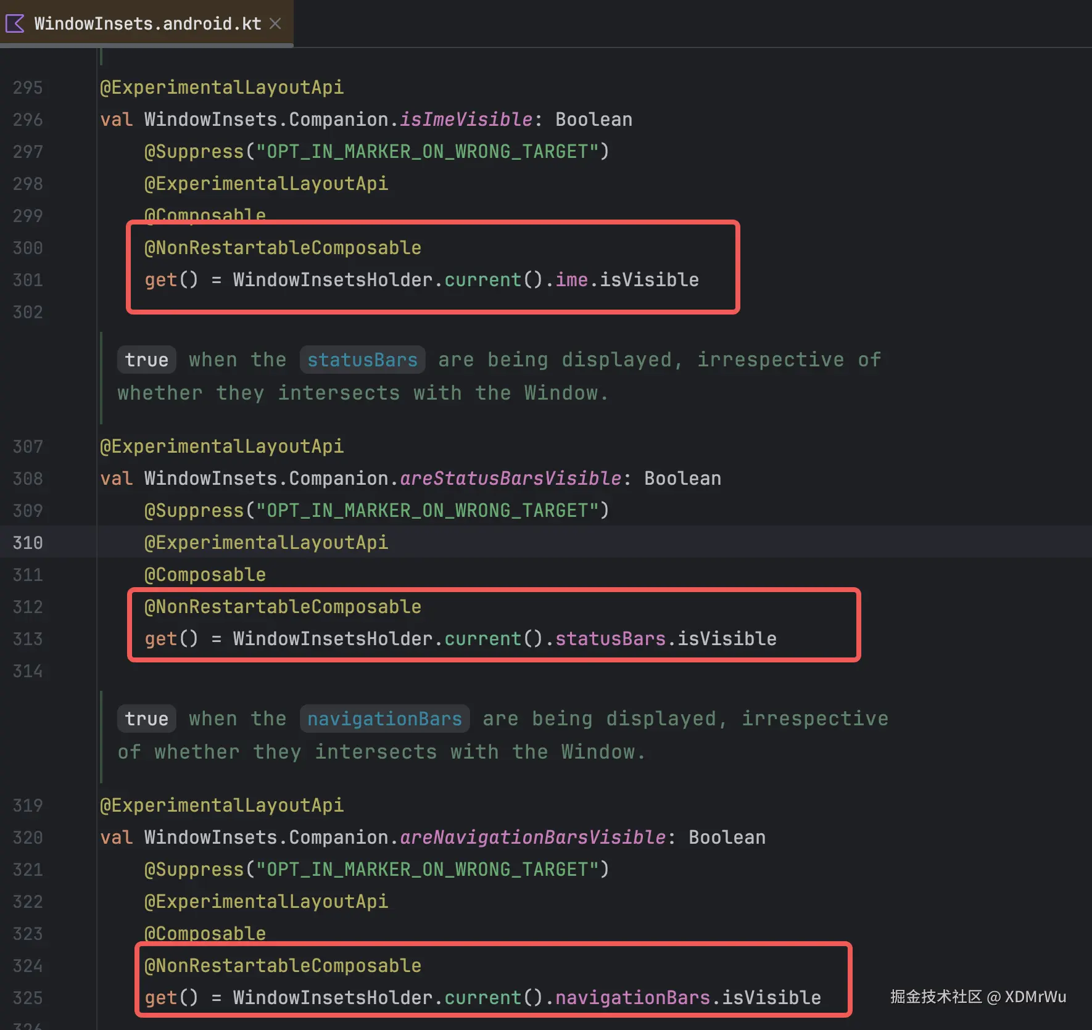This screenshot has width=1092, height=1030.
Task: Click 'true' code chip in navigationBars doc
Action: 146,719
